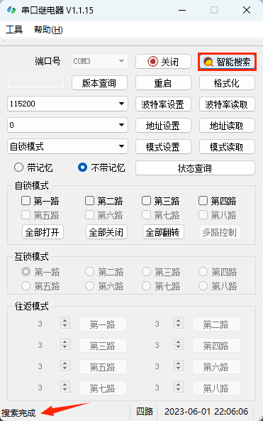
Task: Click the red record icon on 关闭 button
Action: pos(153,62)
